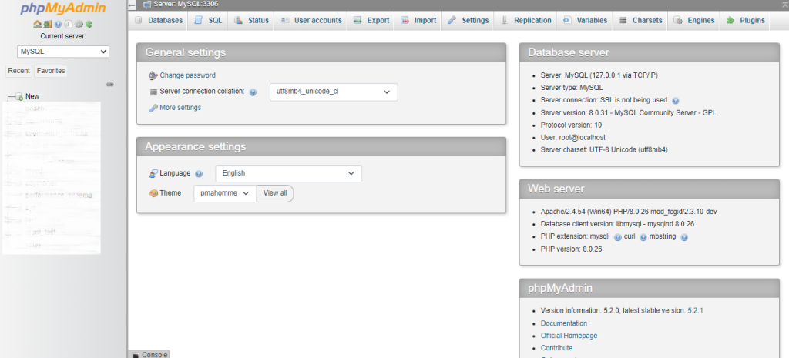This screenshot has width=789, height=358.
Task: Click the Home icon under phpMyAdmin logo
Action: coord(38,25)
